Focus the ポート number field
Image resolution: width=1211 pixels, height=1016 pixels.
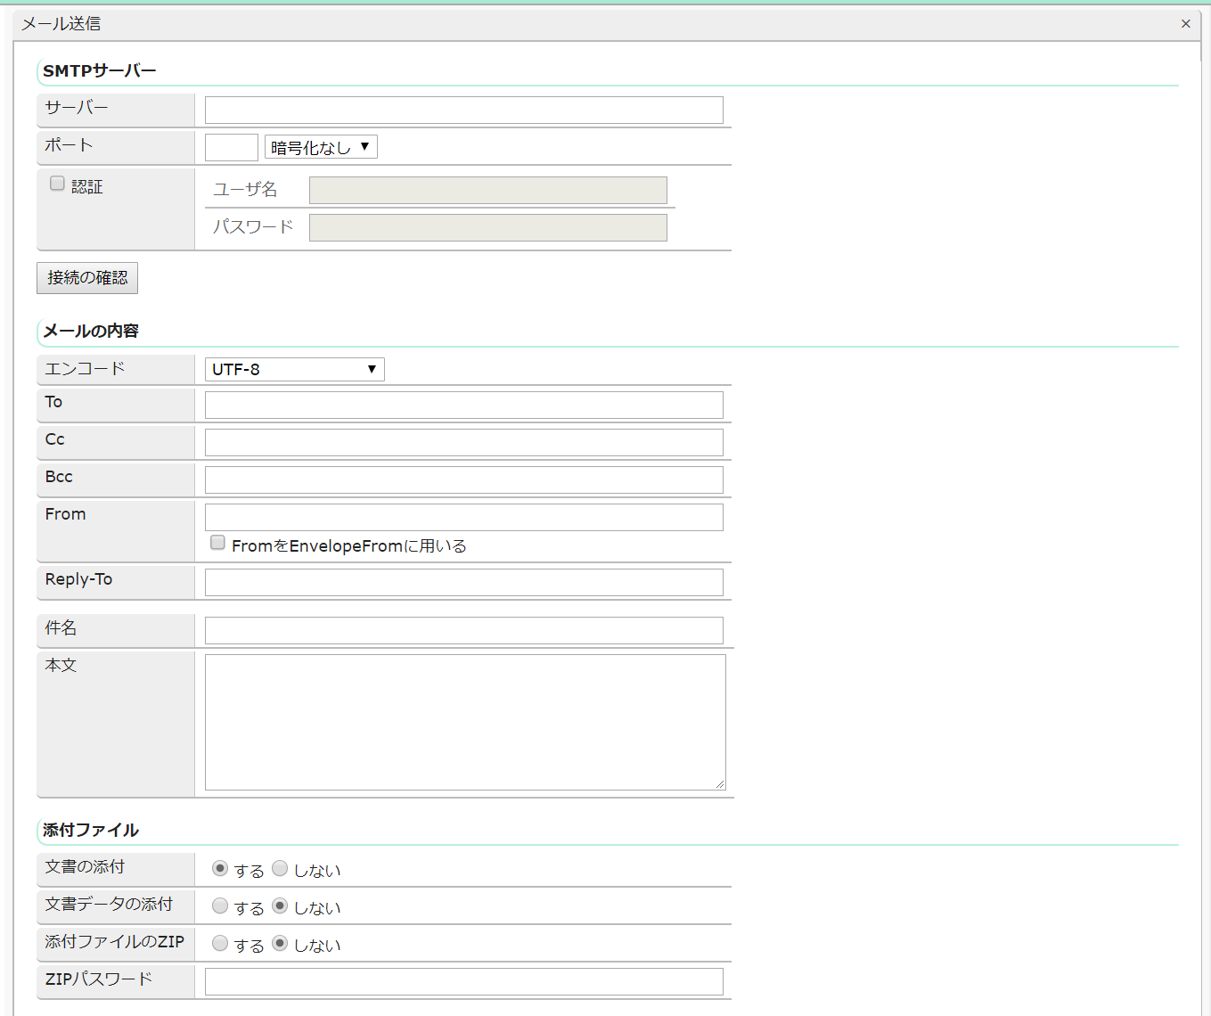[x=231, y=147]
